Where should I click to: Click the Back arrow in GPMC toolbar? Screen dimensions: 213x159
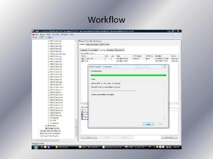(33, 38)
